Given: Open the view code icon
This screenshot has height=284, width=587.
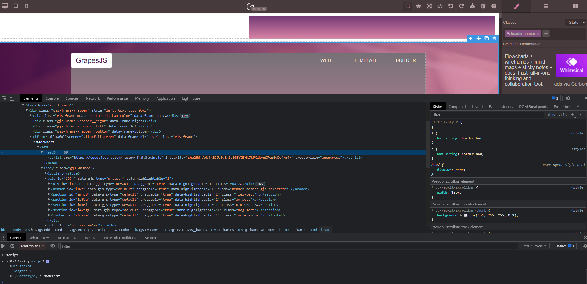Looking at the screenshot, I should pos(440,6).
